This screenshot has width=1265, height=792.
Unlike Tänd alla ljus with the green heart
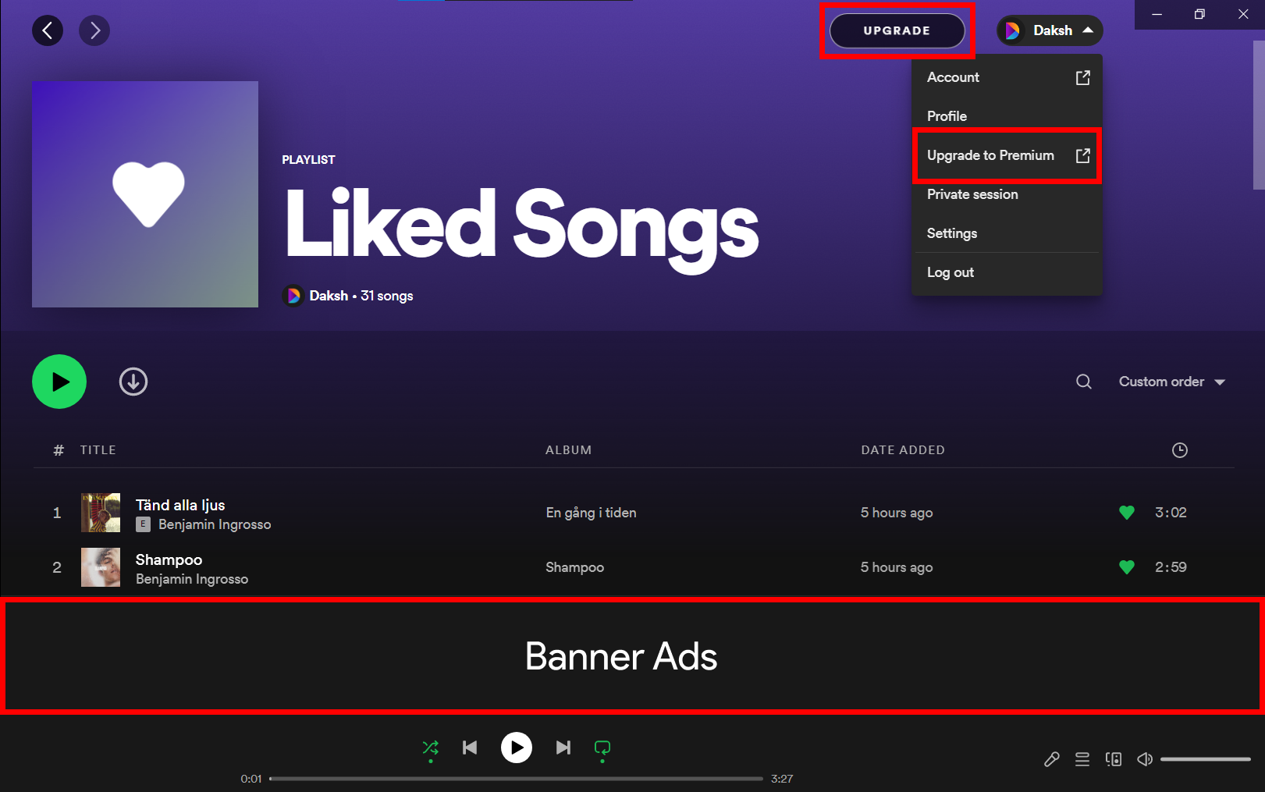[x=1127, y=513]
